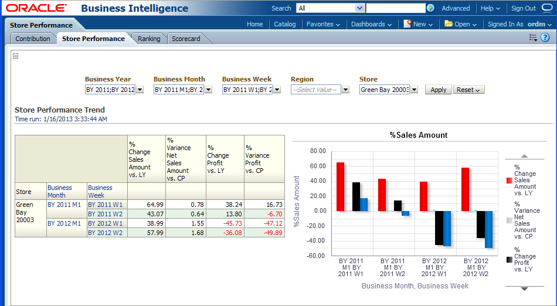557x306 pixels.
Task: Open the Dashboards menu
Action: coord(371,24)
